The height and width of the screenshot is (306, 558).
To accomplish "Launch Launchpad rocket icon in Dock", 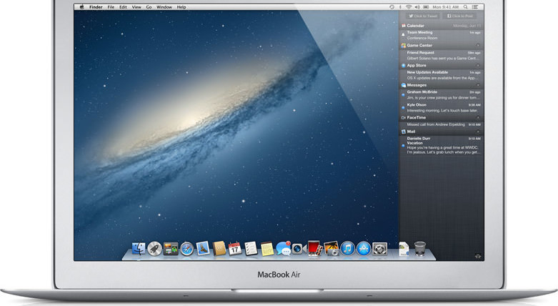I will click(154, 249).
